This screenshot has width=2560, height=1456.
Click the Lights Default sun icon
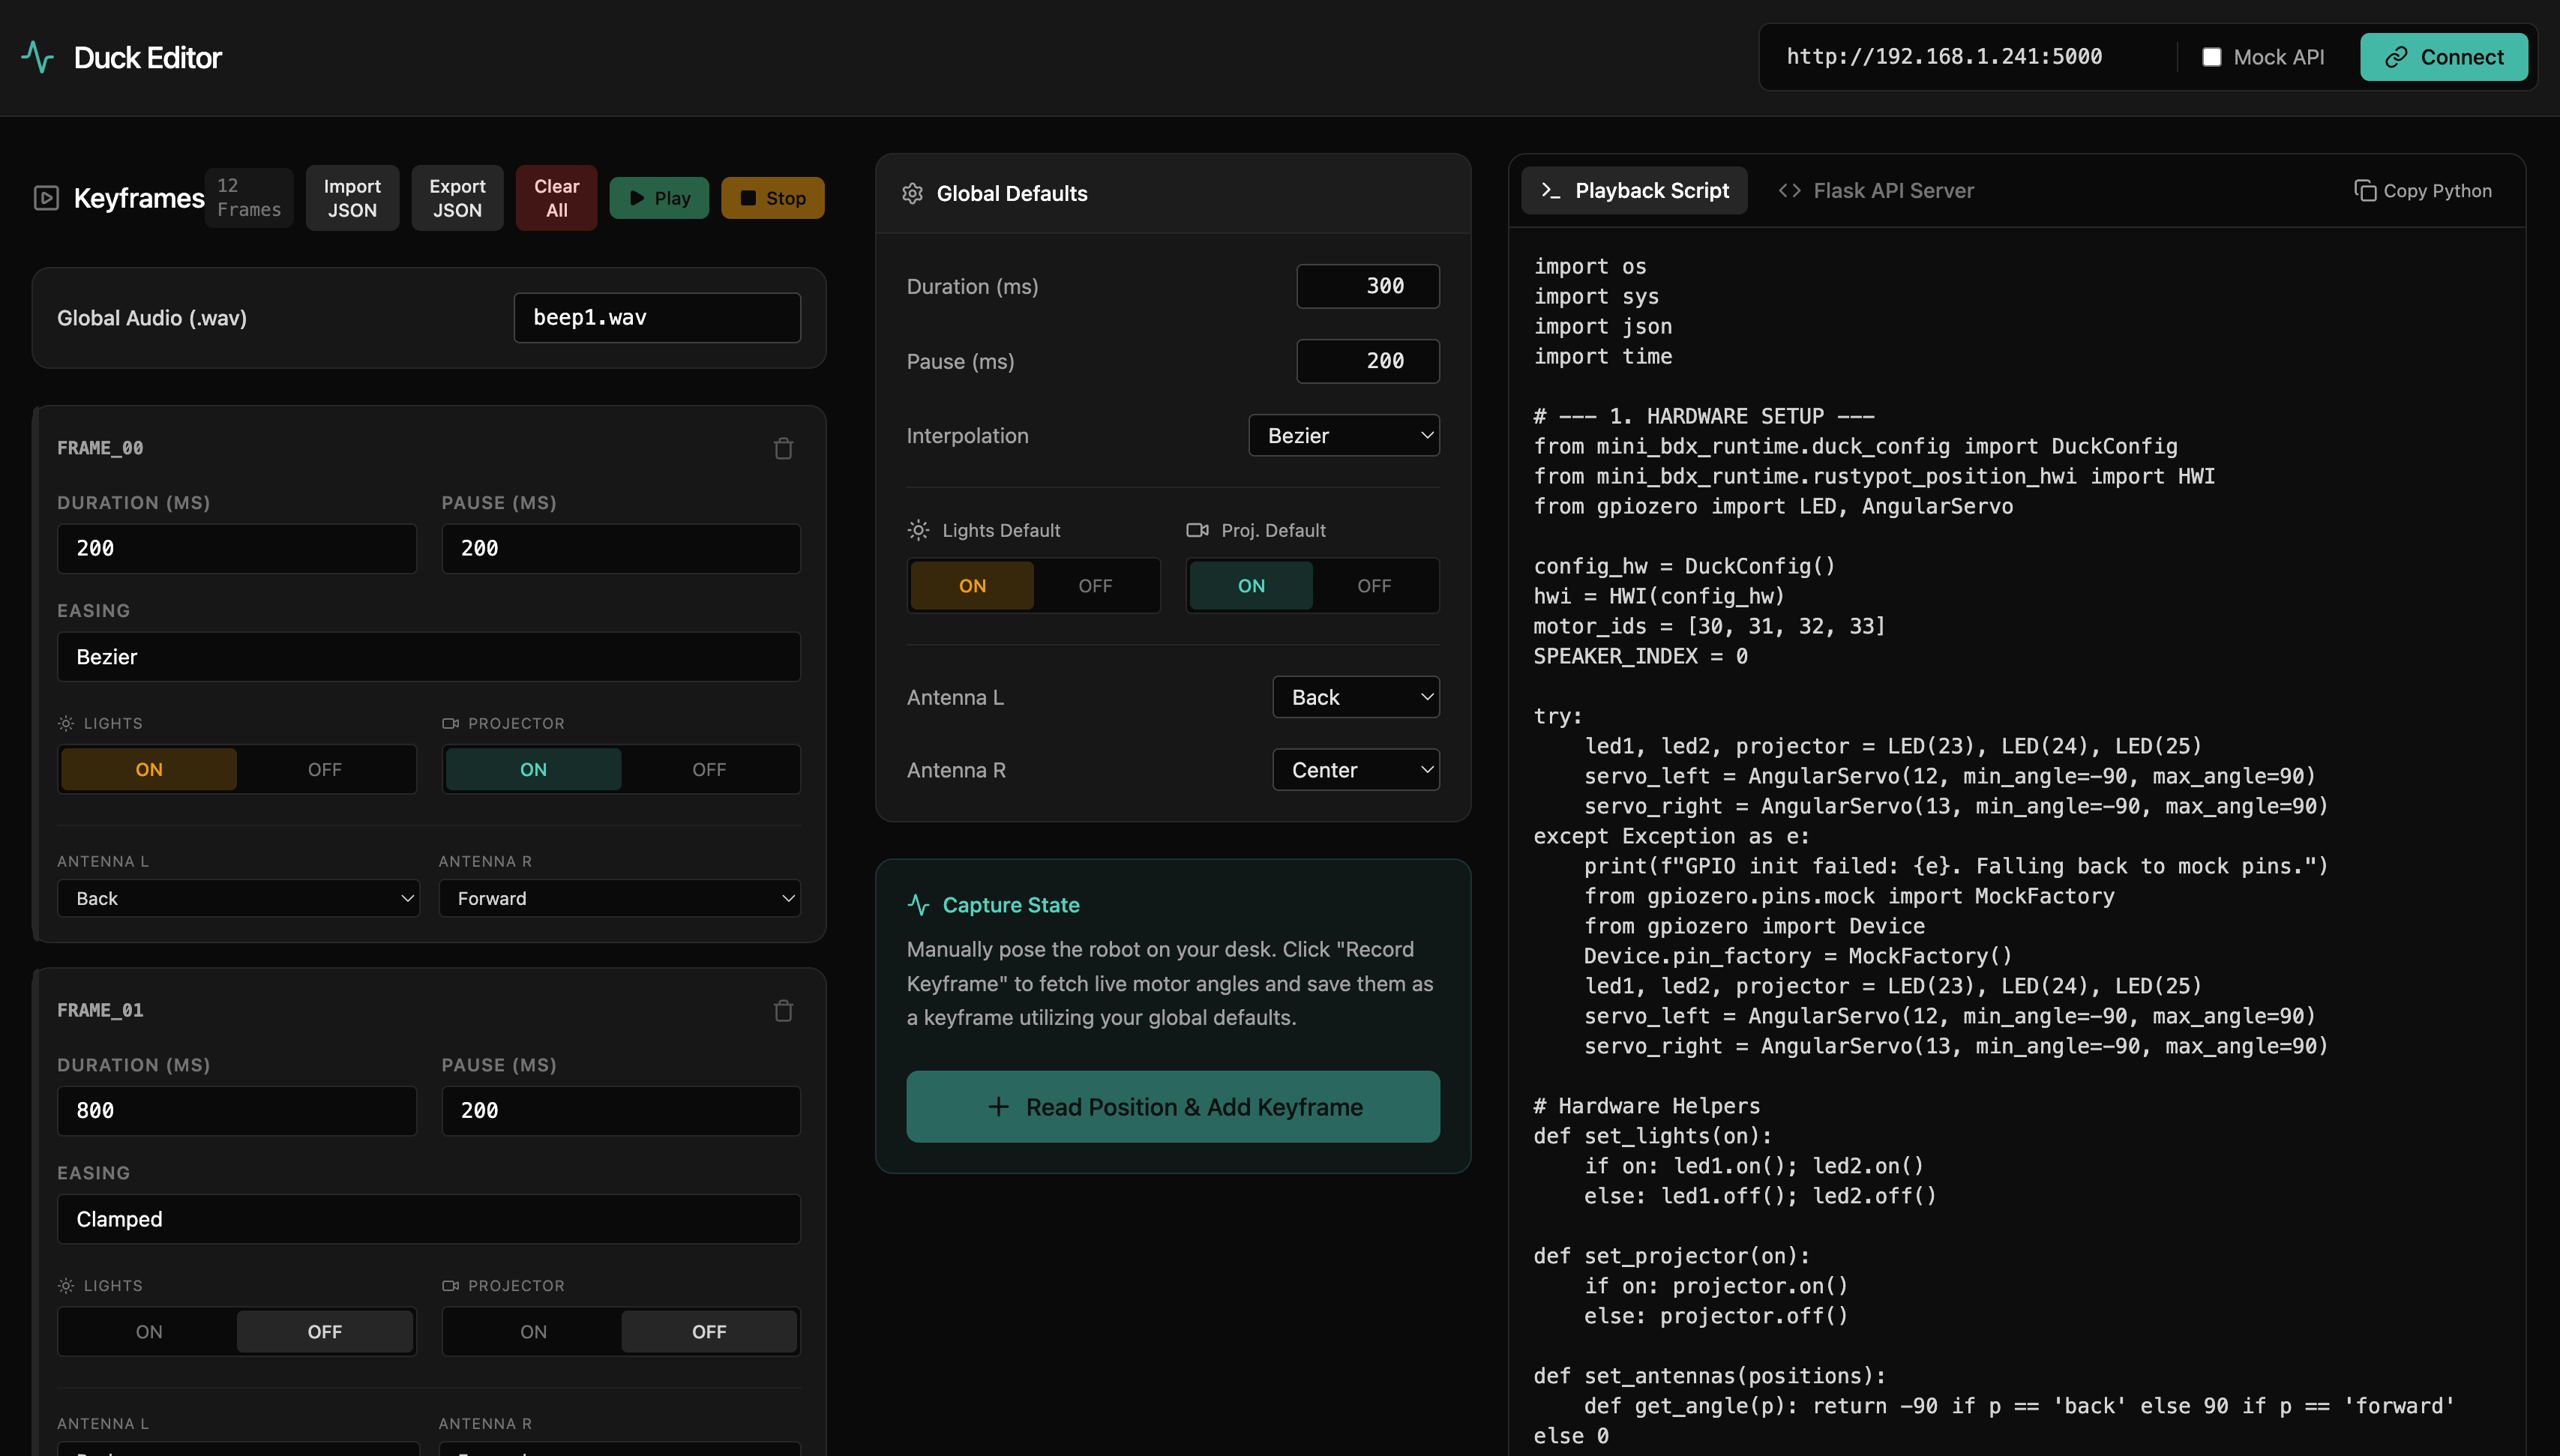pos(918,530)
